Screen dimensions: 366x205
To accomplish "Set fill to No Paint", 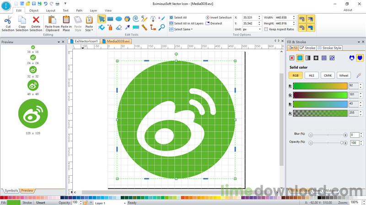I will [x=292, y=58].
